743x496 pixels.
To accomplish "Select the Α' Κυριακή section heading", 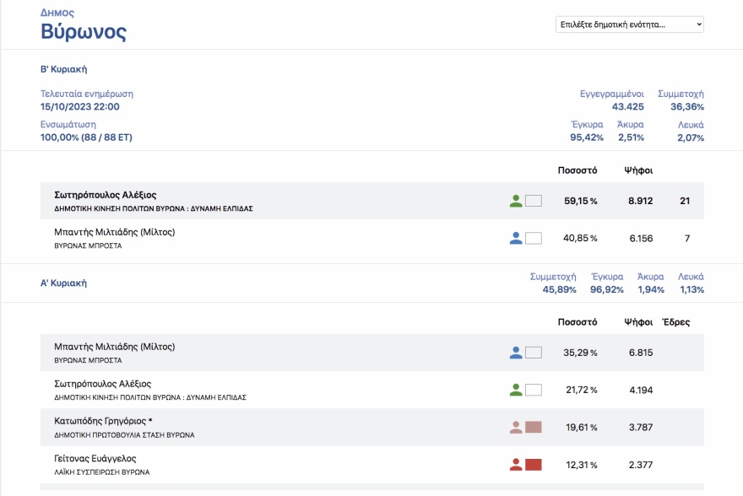I will point(63,283).
